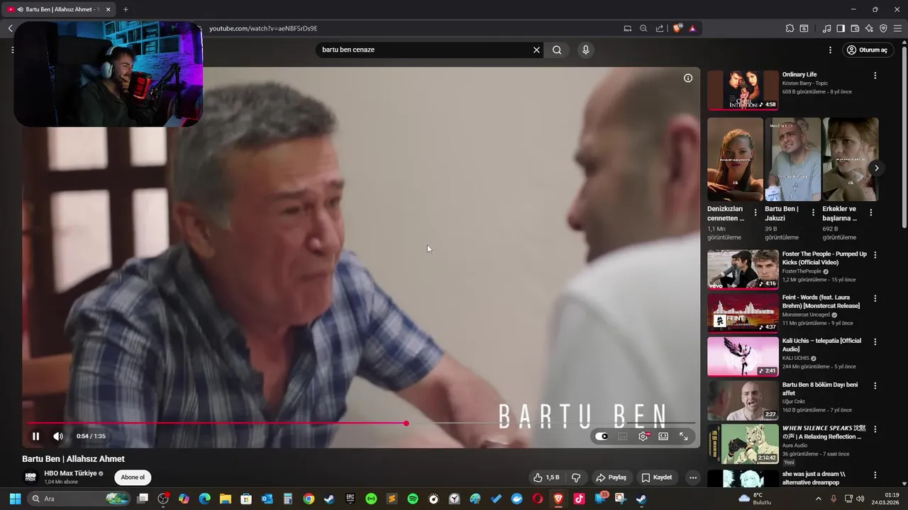Open Leo AI sparkle icon
908x510 pixels.
point(869,28)
